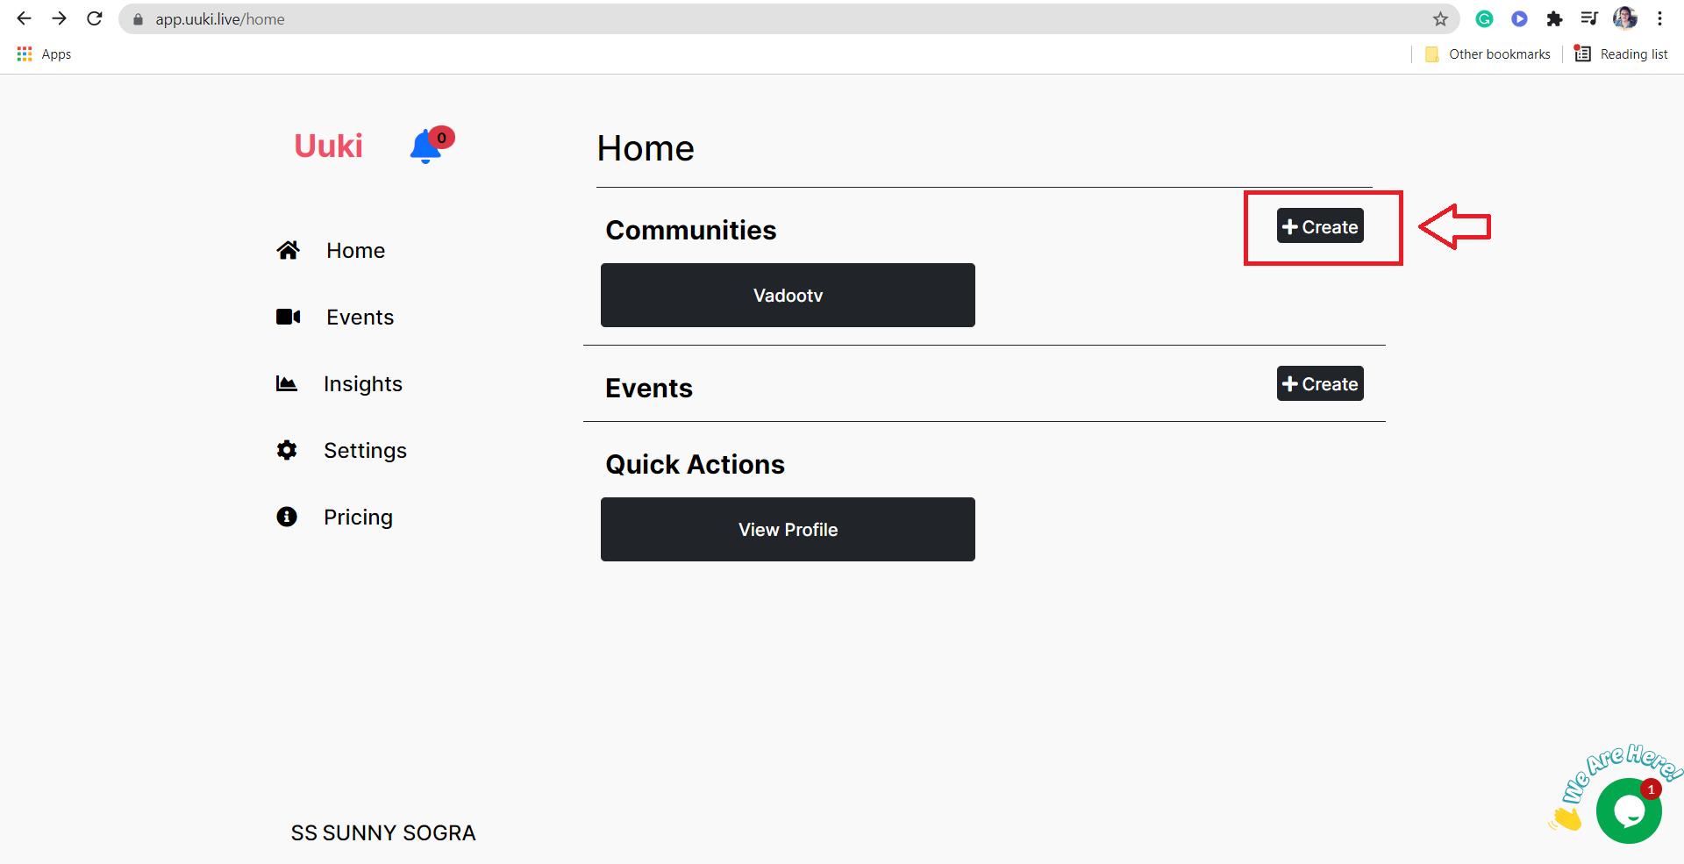Open the Extensions puzzle piece icon
Viewport: 1684px width, 864px height.
point(1554,18)
